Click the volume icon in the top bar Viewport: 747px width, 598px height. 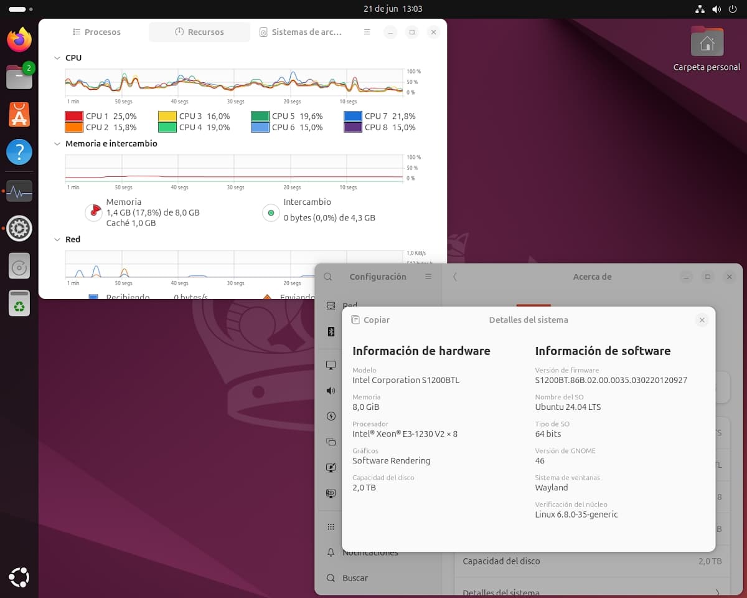pos(716,9)
